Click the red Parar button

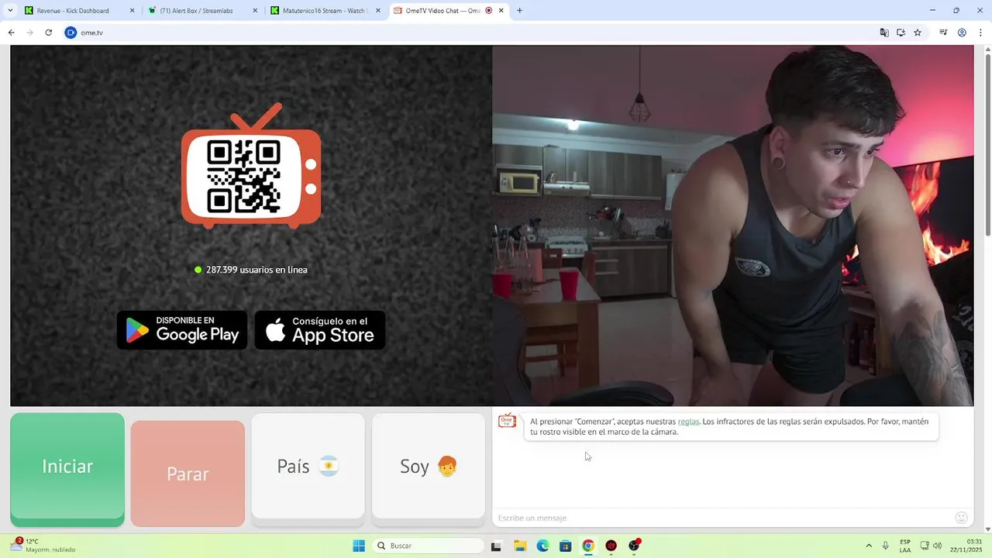coord(188,474)
